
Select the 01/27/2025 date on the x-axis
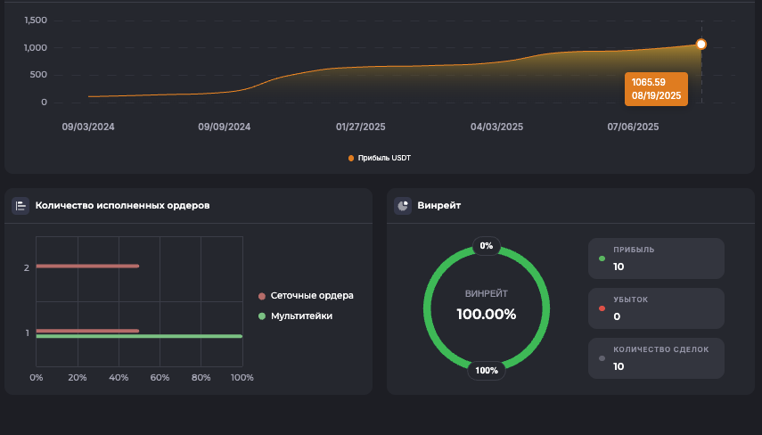[361, 127]
